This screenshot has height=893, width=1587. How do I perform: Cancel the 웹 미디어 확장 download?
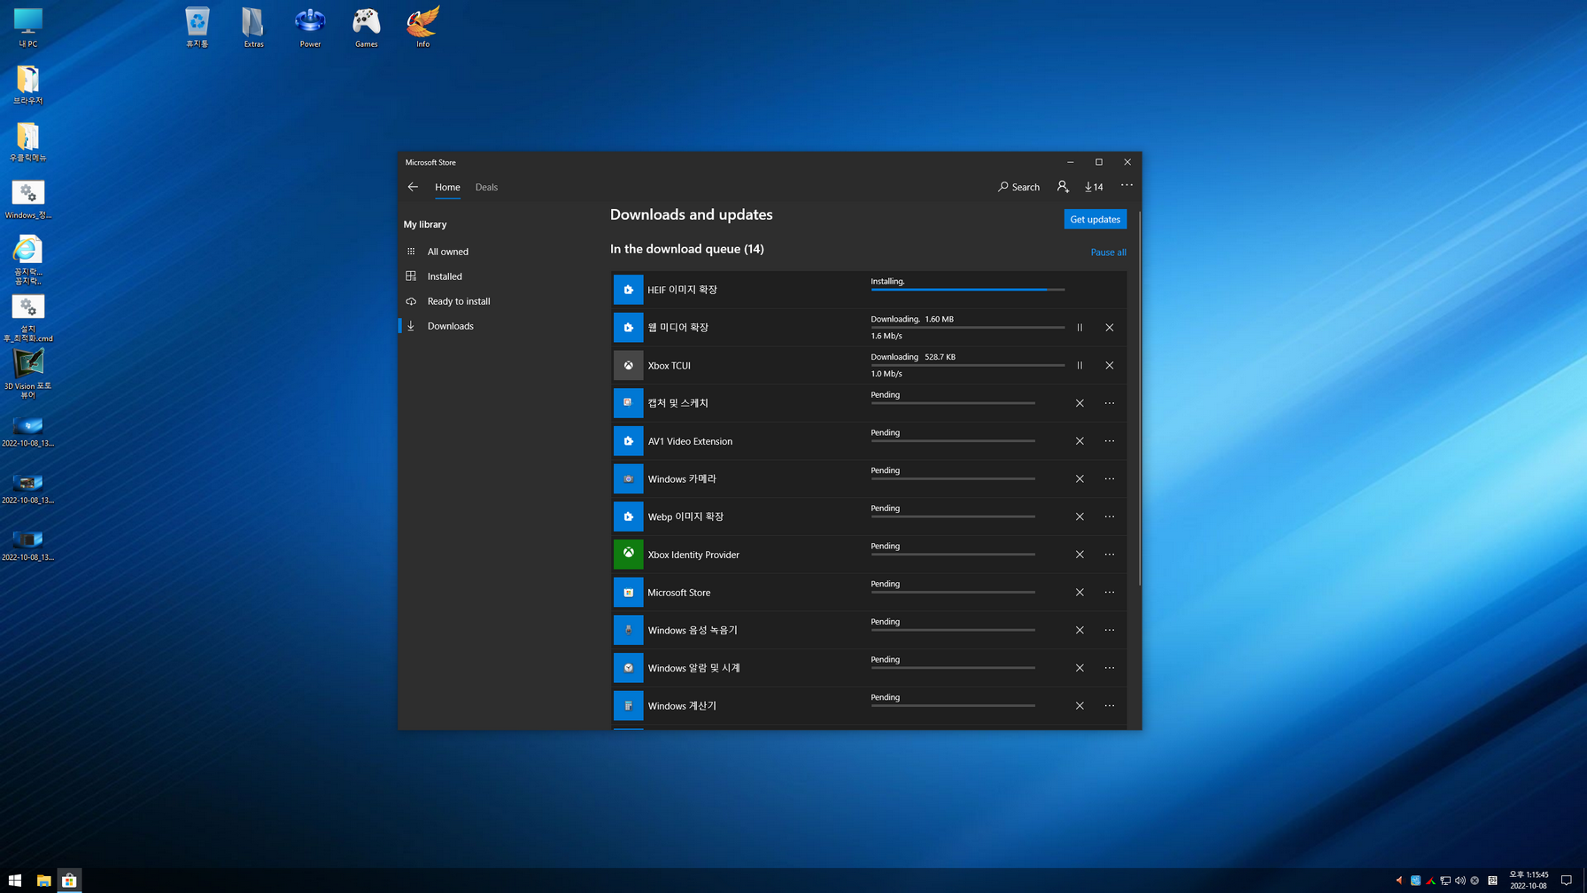pyautogui.click(x=1109, y=328)
